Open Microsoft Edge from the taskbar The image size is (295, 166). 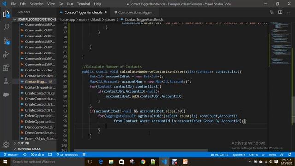pyautogui.click(x=100, y=162)
